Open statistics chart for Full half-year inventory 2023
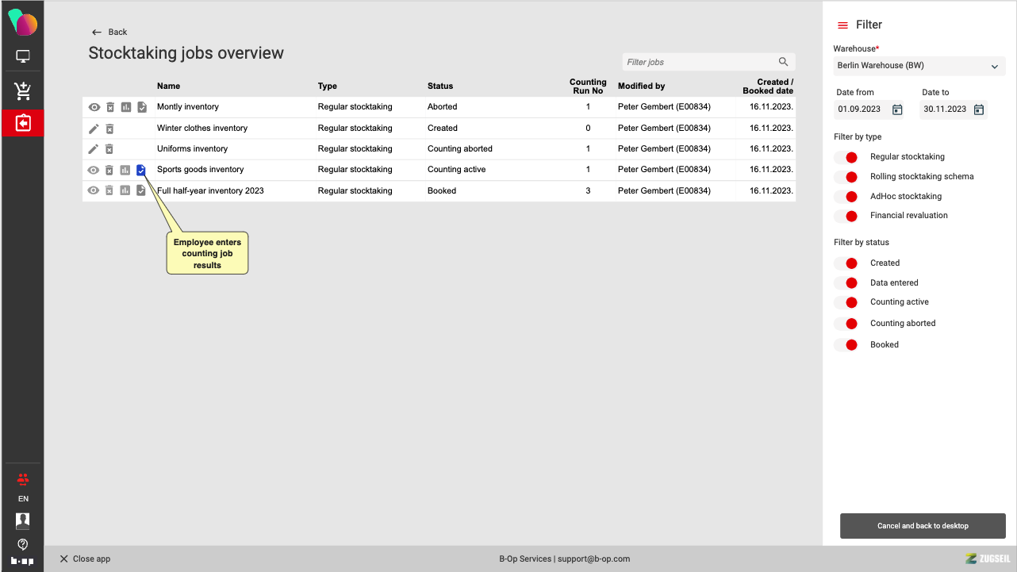 pos(125,190)
